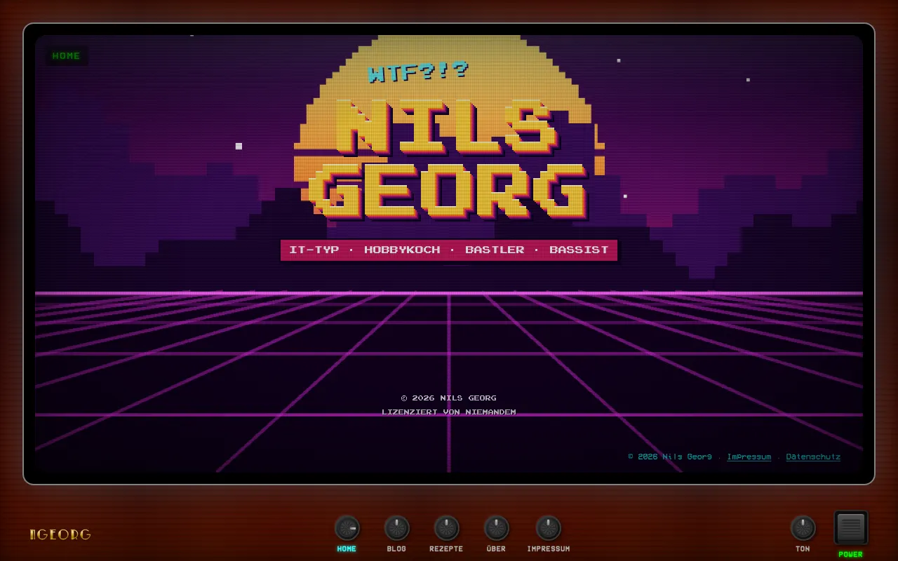898x561 pixels.
Task: Click the NILS GEORG pixel title
Action: (x=449, y=160)
